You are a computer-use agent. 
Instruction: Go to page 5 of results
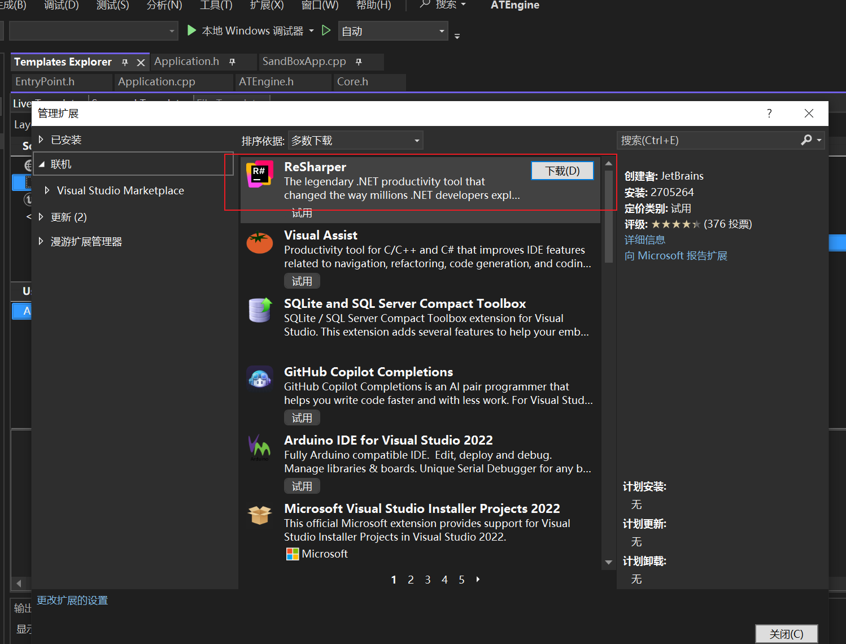(x=461, y=580)
